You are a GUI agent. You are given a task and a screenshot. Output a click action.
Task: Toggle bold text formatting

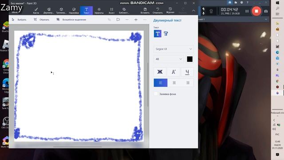[160, 72]
